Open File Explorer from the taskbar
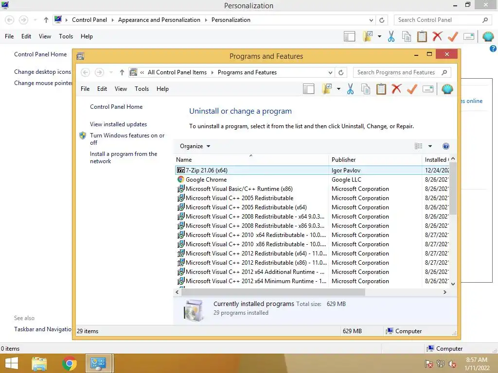Screen dimensions: 498x373 tap(39, 363)
